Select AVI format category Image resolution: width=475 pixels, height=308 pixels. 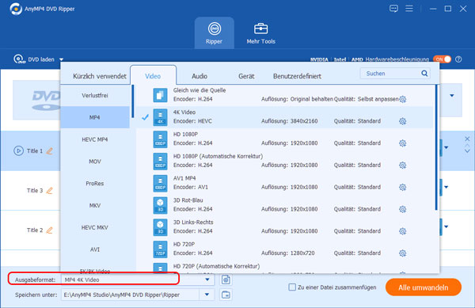coord(95,249)
